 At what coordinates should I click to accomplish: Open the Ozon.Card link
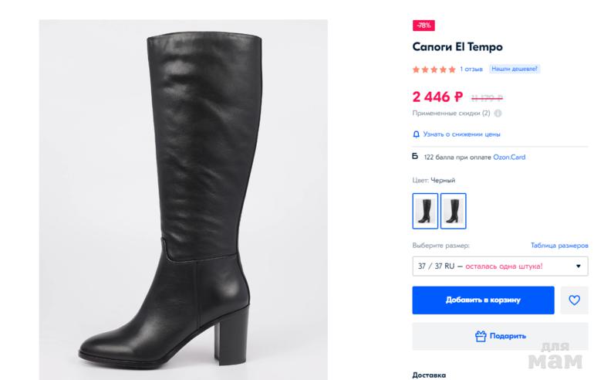pyautogui.click(x=511, y=157)
